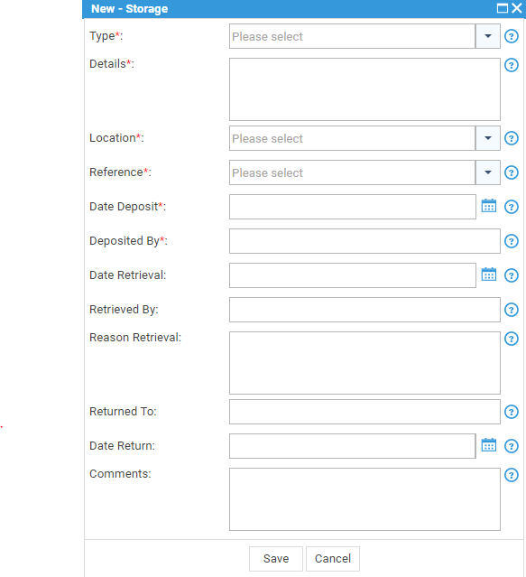Screen dimensions: 526x577
Task: Show help for the Details field
Action: [x=512, y=65]
